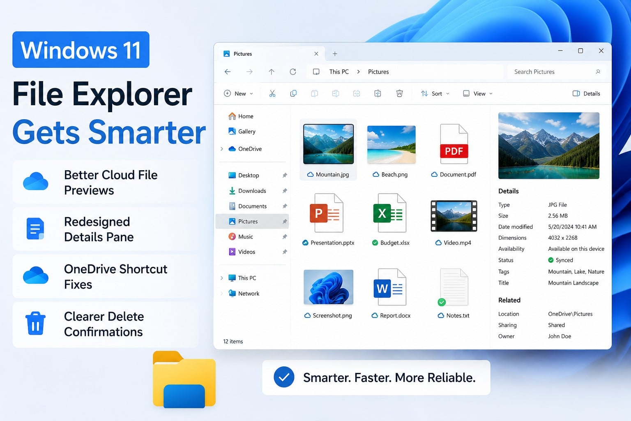Open Desktop in navigation pane
This screenshot has height=421, width=631.
(x=244, y=175)
